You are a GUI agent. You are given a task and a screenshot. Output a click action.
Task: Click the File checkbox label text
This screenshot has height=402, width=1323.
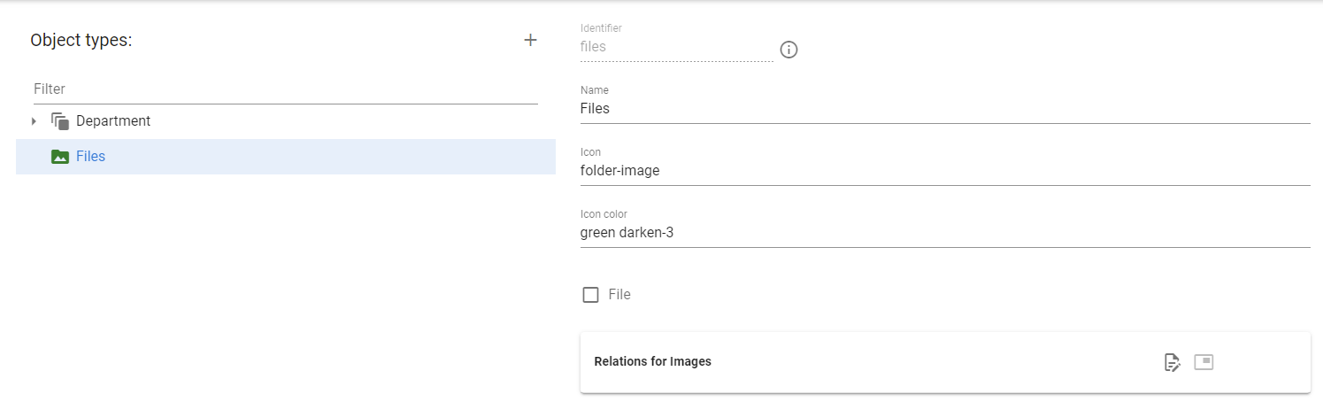tap(619, 295)
